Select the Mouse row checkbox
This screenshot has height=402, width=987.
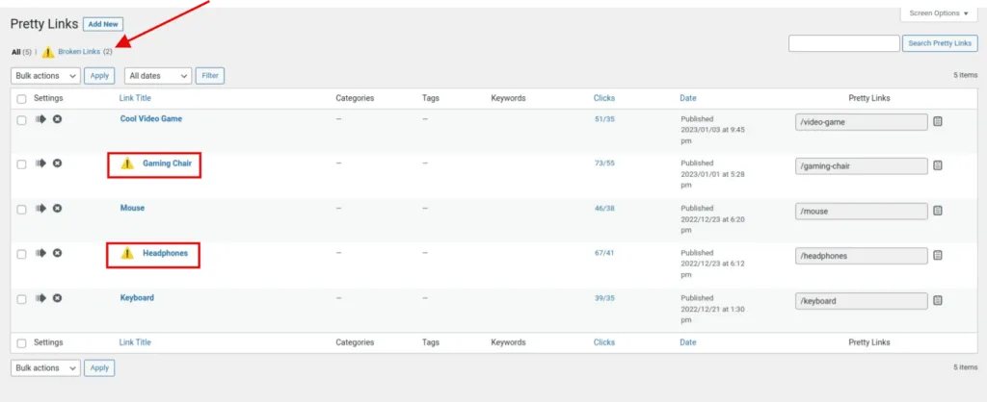click(x=22, y=209)
